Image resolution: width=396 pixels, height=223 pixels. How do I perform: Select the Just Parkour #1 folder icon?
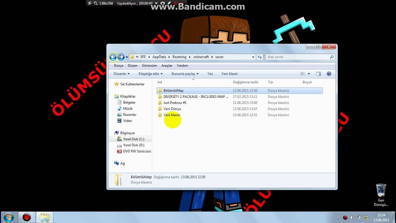click(x=160, y=103)
